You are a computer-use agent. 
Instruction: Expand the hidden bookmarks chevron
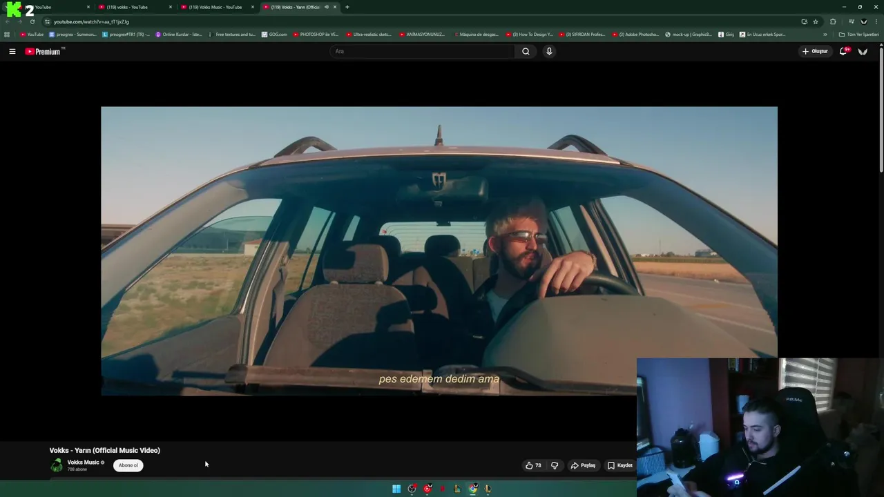point(825,35)
